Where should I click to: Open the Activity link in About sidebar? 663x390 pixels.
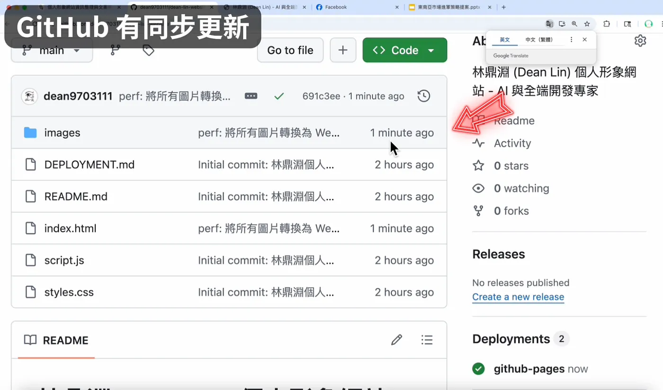[x=512, y=143]
